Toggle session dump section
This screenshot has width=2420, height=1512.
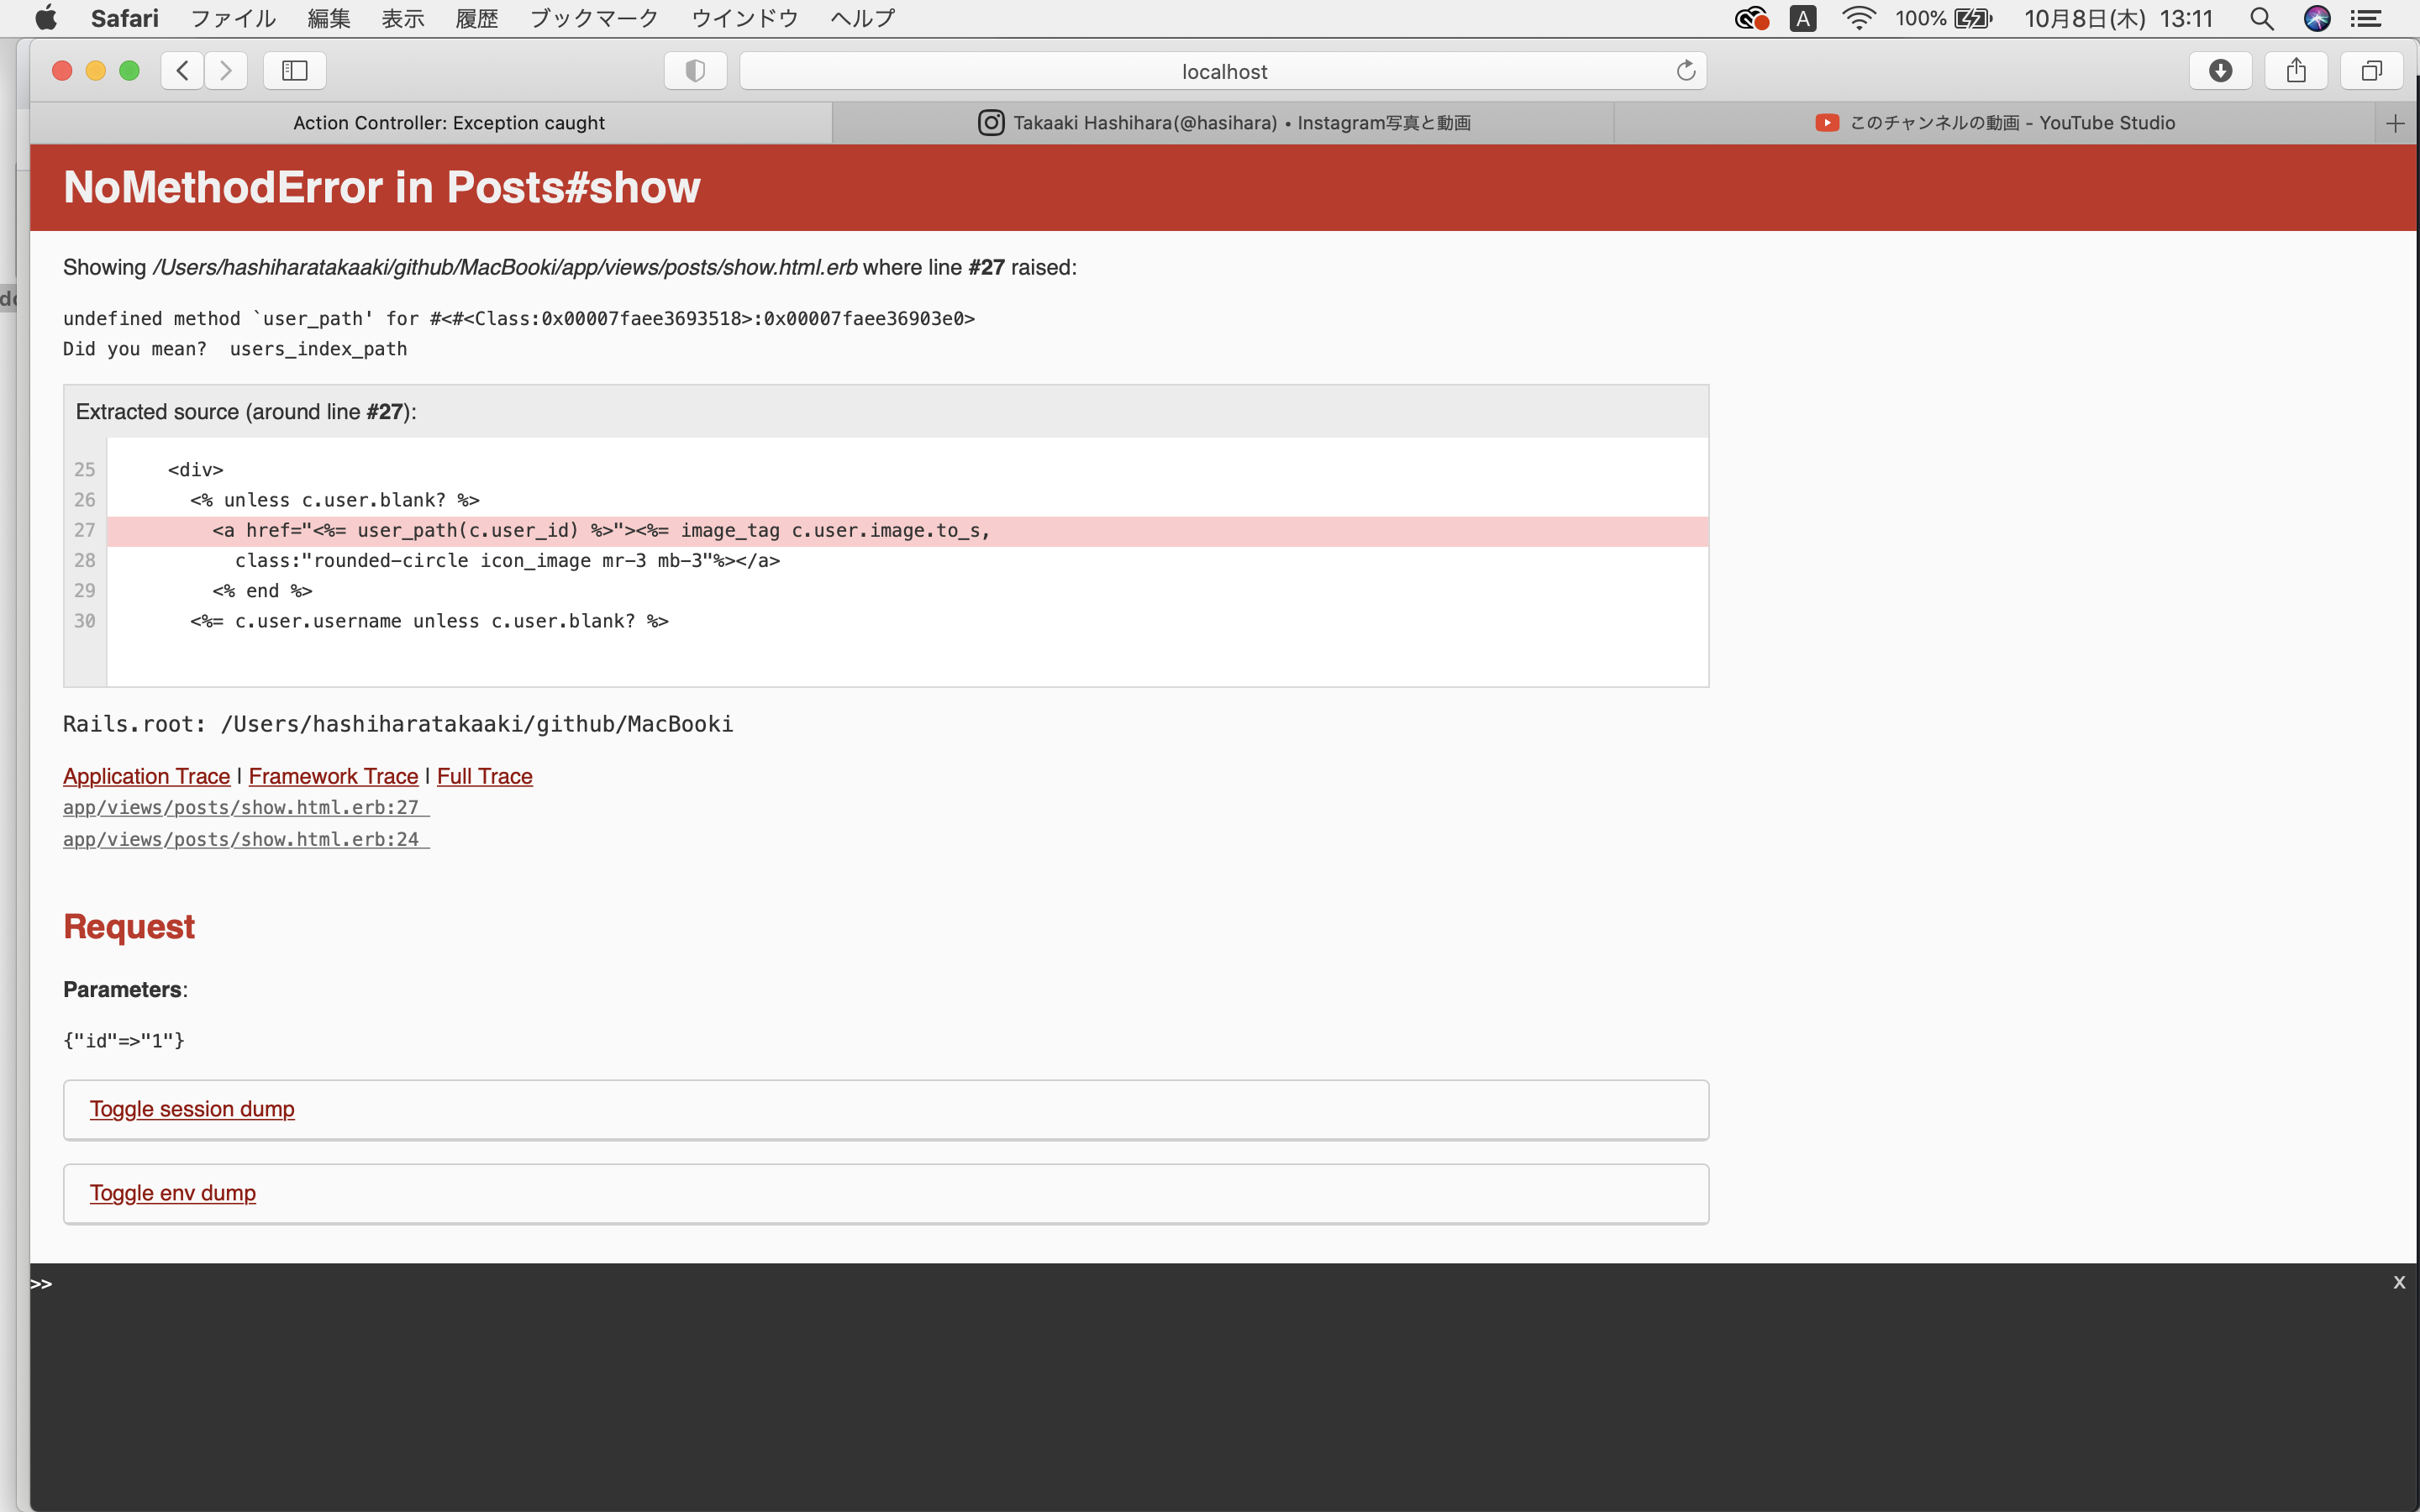(192, 1109)
